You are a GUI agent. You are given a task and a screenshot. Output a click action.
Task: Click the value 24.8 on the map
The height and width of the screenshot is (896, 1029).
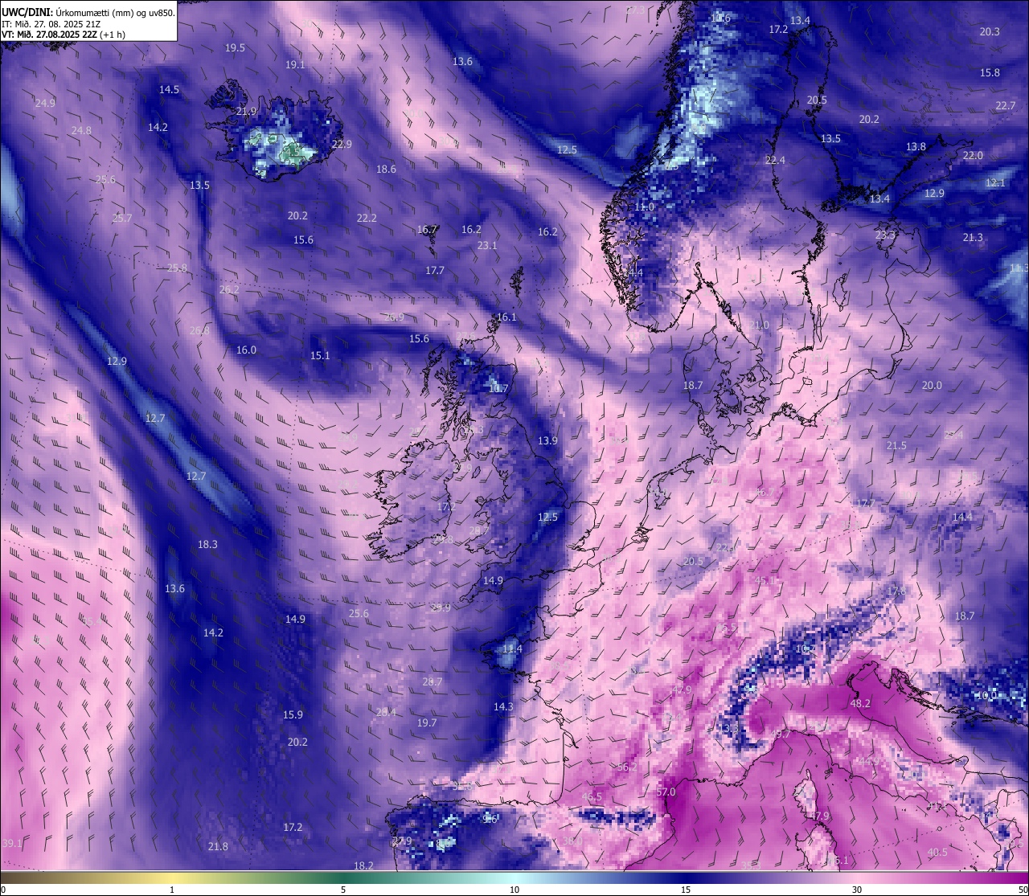(x=81, y=130)
